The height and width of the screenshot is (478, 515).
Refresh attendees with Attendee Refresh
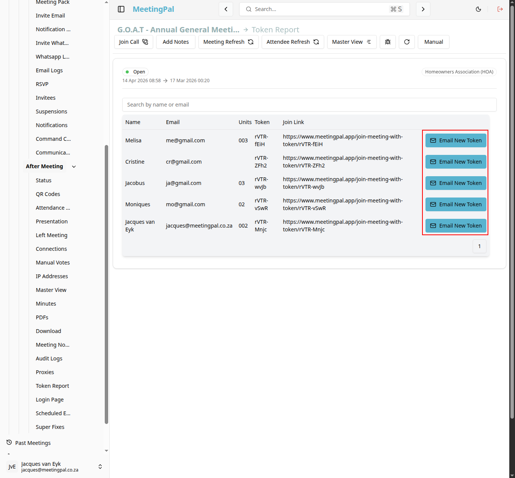293,42
